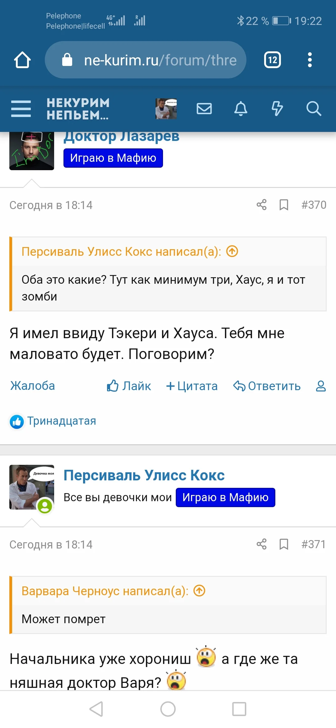Open forum search magnifier icon

click(313, 109)
